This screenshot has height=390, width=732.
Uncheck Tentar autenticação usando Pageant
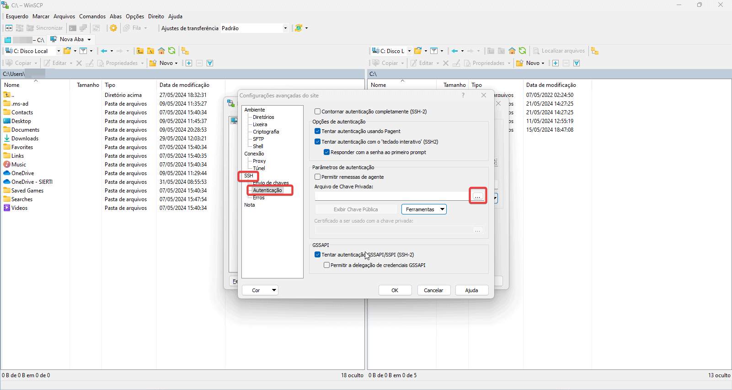coord(317,131)
